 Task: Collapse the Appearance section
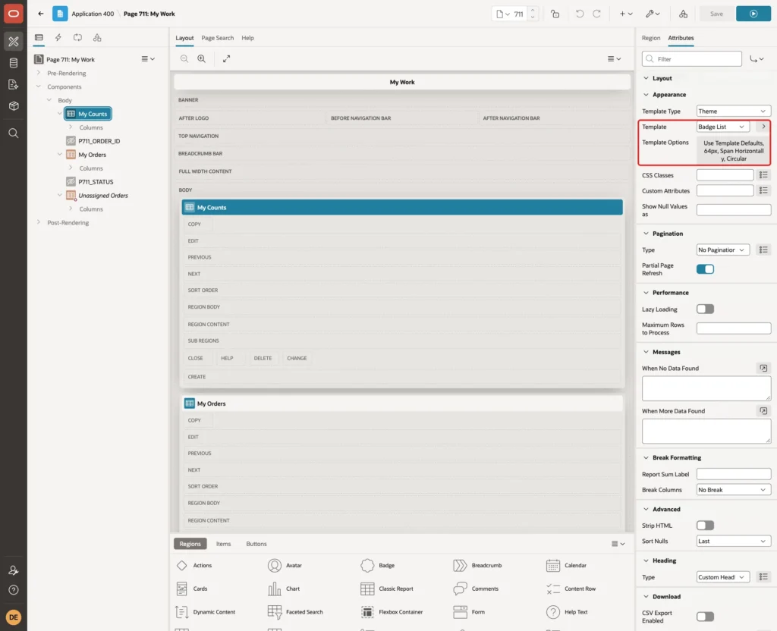tap(646, 95)
